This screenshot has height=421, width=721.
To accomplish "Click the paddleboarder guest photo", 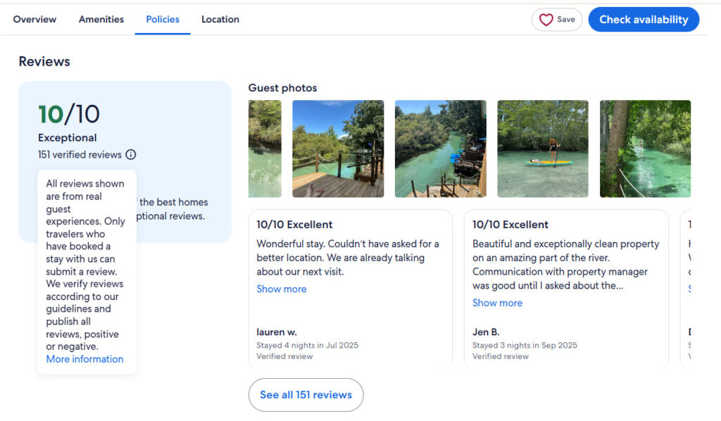I will pos(542,149).
